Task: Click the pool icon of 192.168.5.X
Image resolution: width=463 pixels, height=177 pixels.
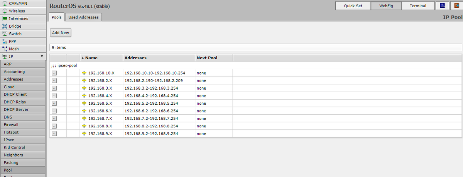Action: [84, 104]
